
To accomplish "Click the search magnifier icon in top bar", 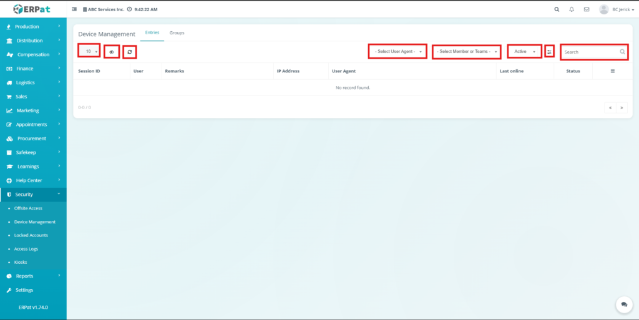I will point(557,9).
